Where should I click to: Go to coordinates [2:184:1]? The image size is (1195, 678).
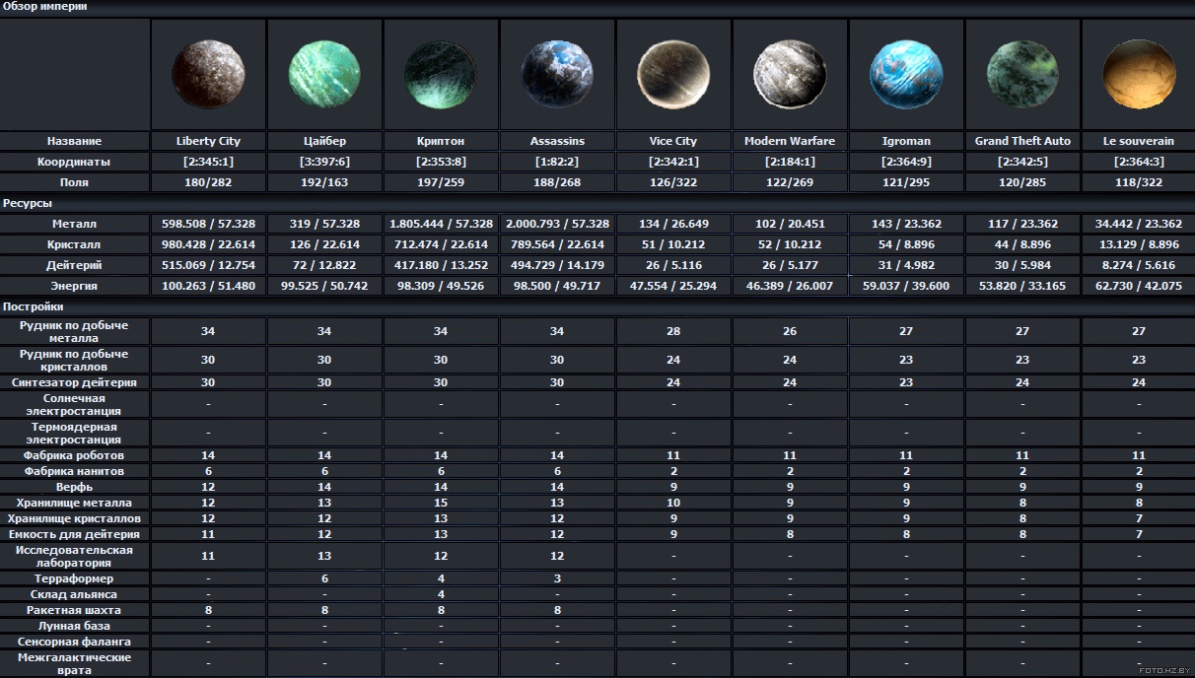click(x=790, y=162)
